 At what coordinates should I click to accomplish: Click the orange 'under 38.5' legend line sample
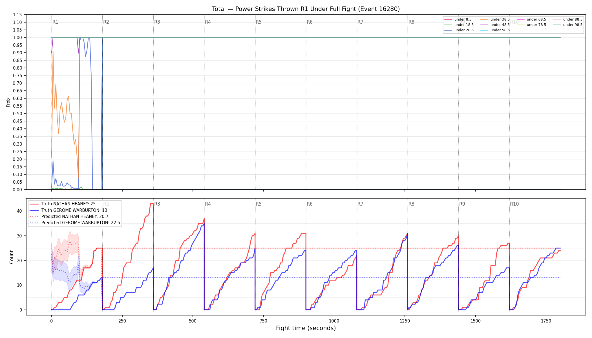484,19
